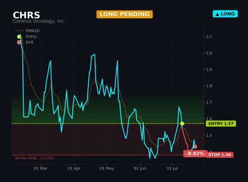The width and height of the screenshot is (248, 182).
Task: Click the CHRS ticker title
Action: coord(26,15)
